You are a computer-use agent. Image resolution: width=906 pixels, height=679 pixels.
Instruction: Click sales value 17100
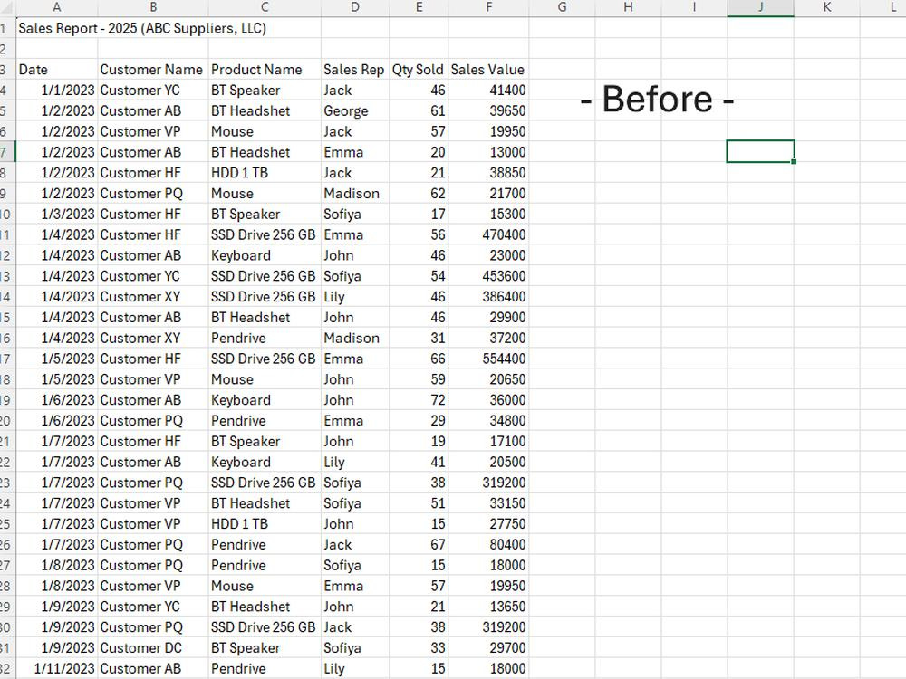(x=489, y=442)
